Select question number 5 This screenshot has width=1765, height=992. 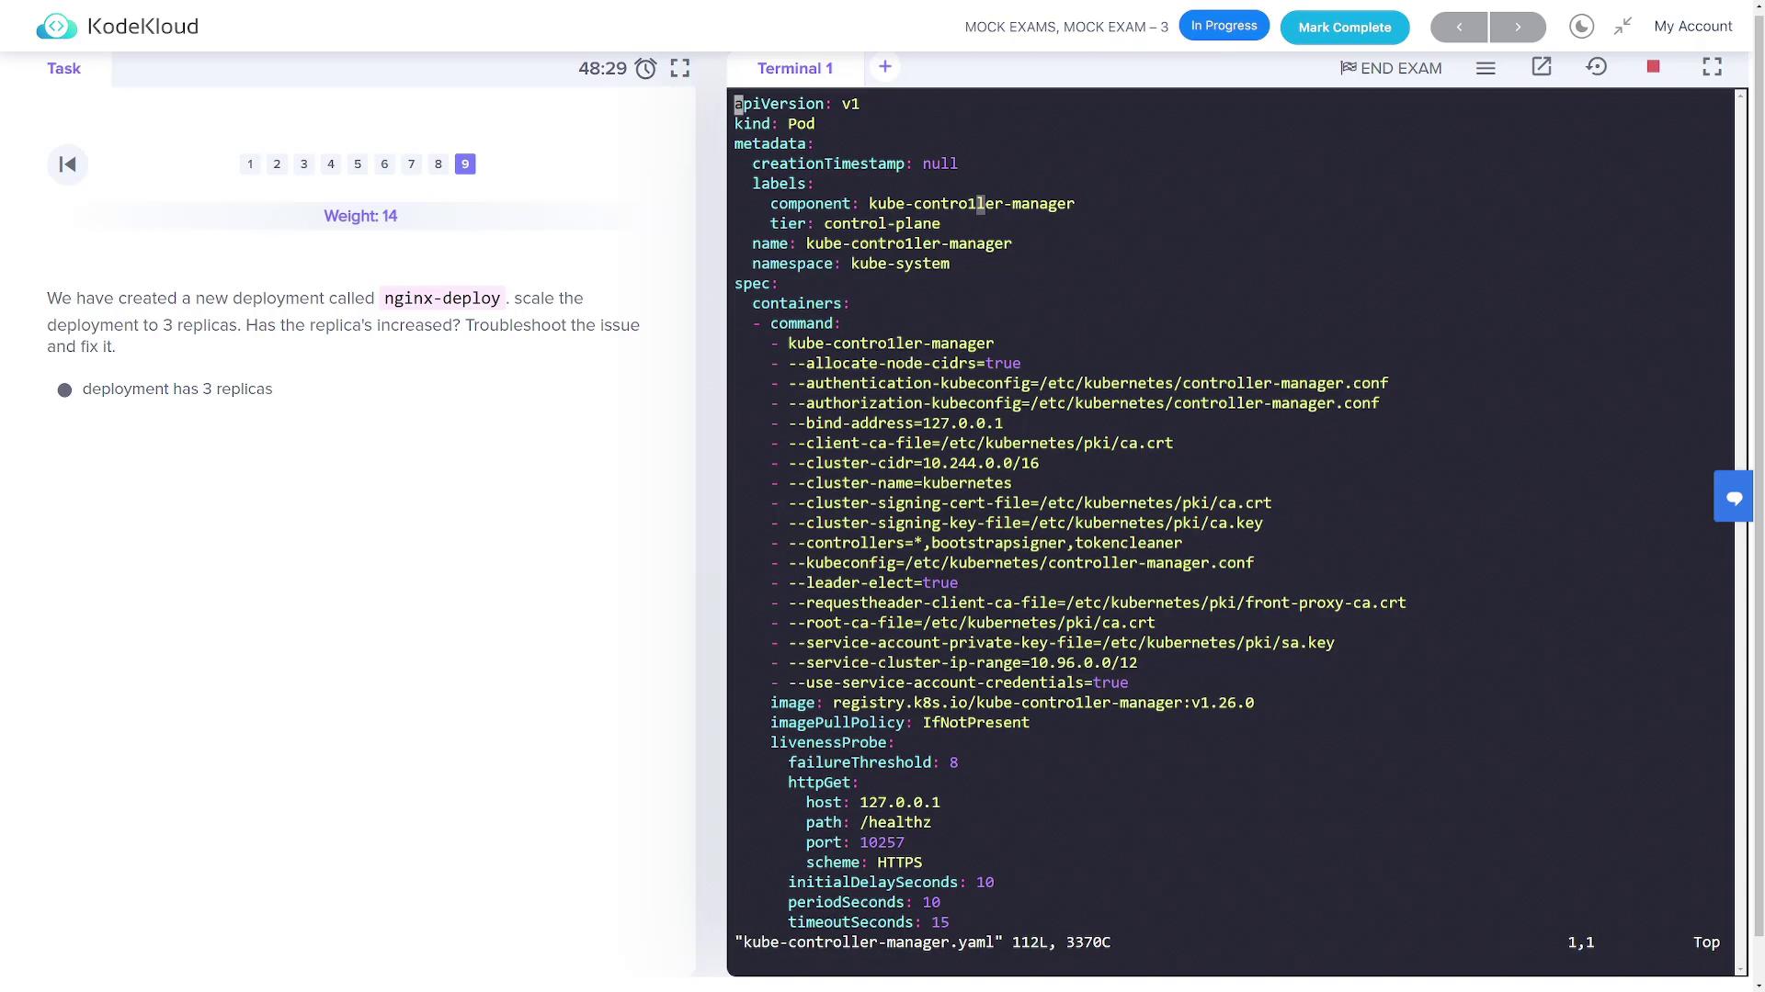coord(358,164)
